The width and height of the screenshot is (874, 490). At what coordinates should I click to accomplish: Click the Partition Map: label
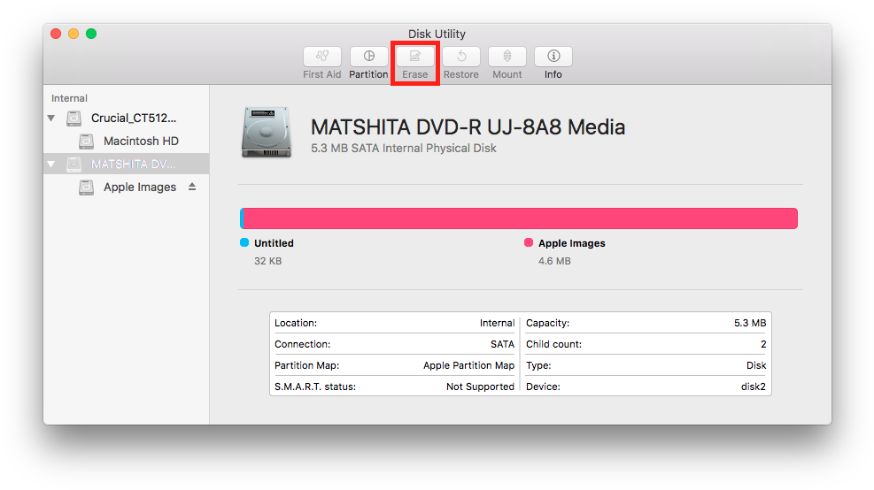[306, 365]
